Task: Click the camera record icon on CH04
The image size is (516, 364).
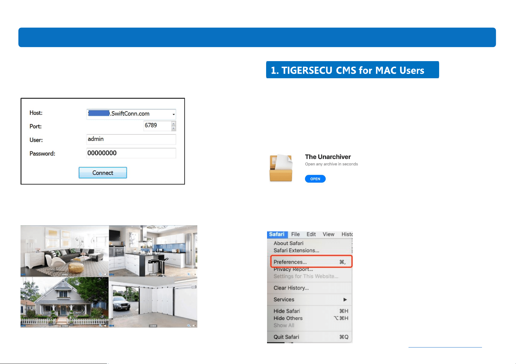Action: coord(112,326)
